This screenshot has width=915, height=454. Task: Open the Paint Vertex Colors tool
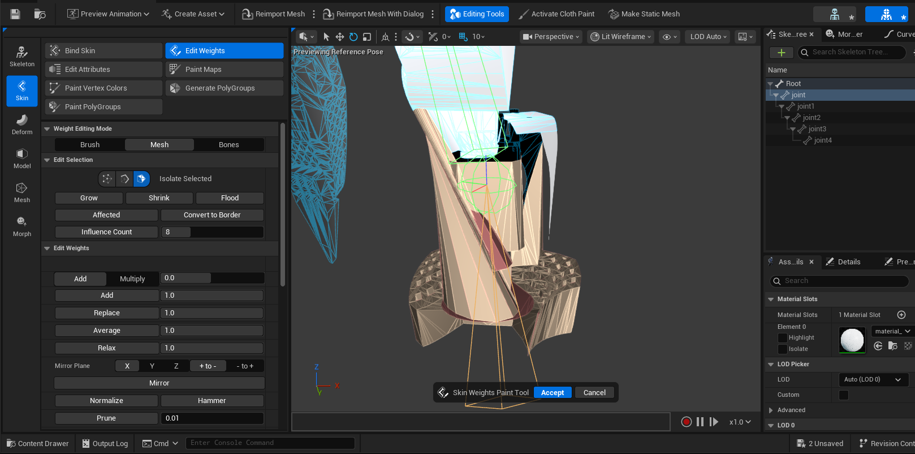click(103, 88)
